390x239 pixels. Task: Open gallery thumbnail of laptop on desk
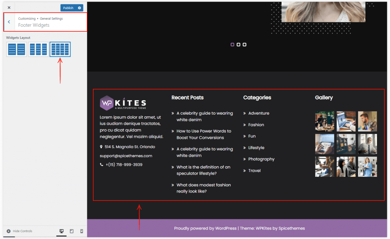(346, 121)
